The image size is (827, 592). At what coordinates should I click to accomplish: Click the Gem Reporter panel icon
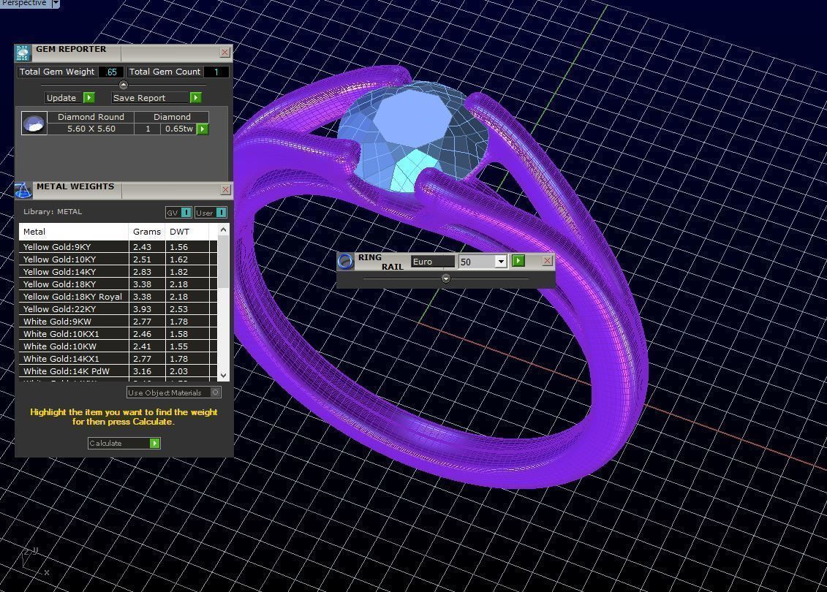[x=23, y=53]
